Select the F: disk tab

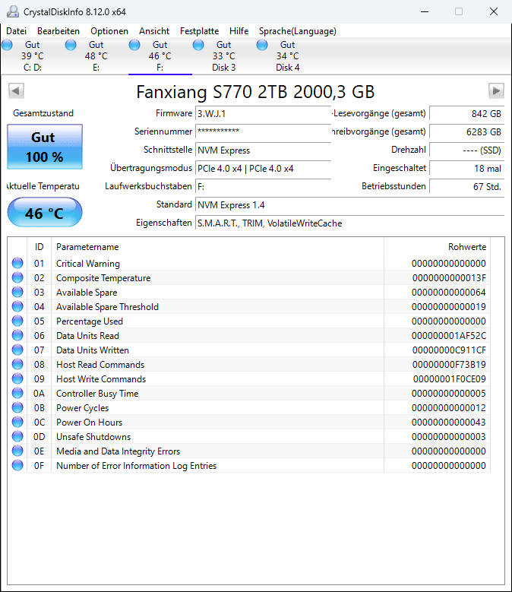click(160, 56)
